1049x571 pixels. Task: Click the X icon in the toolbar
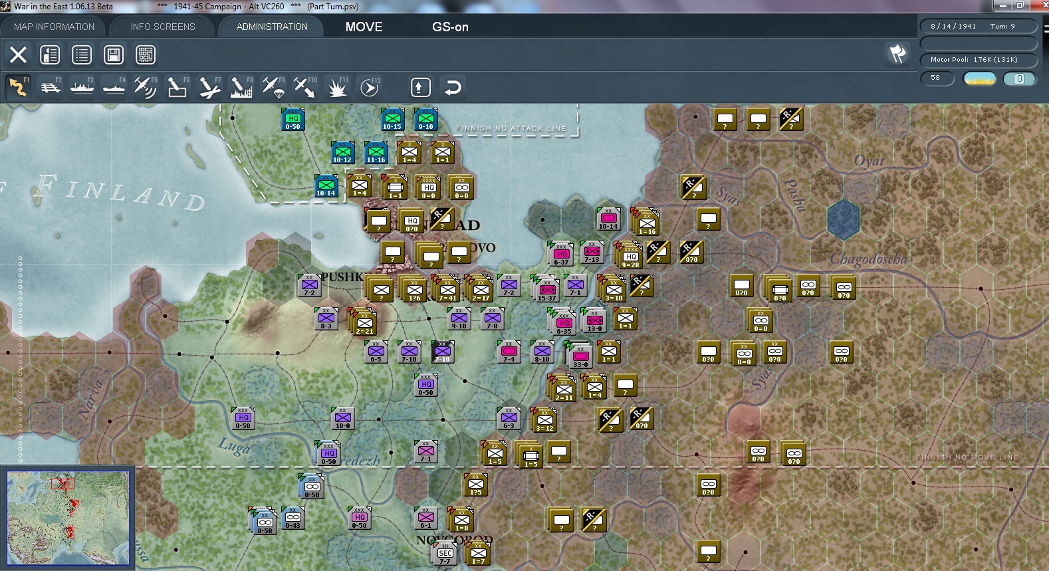tap(18, 55)
